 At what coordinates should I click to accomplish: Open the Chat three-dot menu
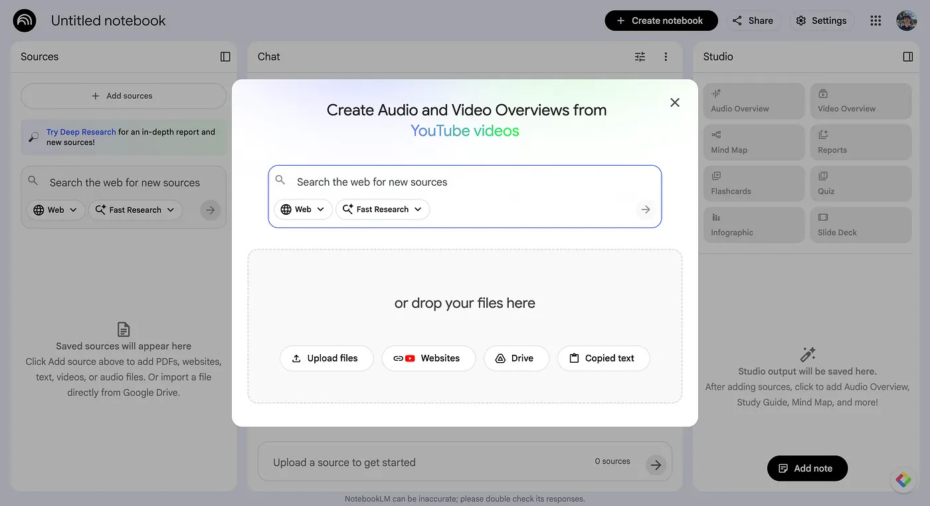(x=666, y=56)
